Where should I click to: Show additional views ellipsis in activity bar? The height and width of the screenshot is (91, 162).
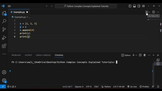pyautogui.click(x=4, y=54)
